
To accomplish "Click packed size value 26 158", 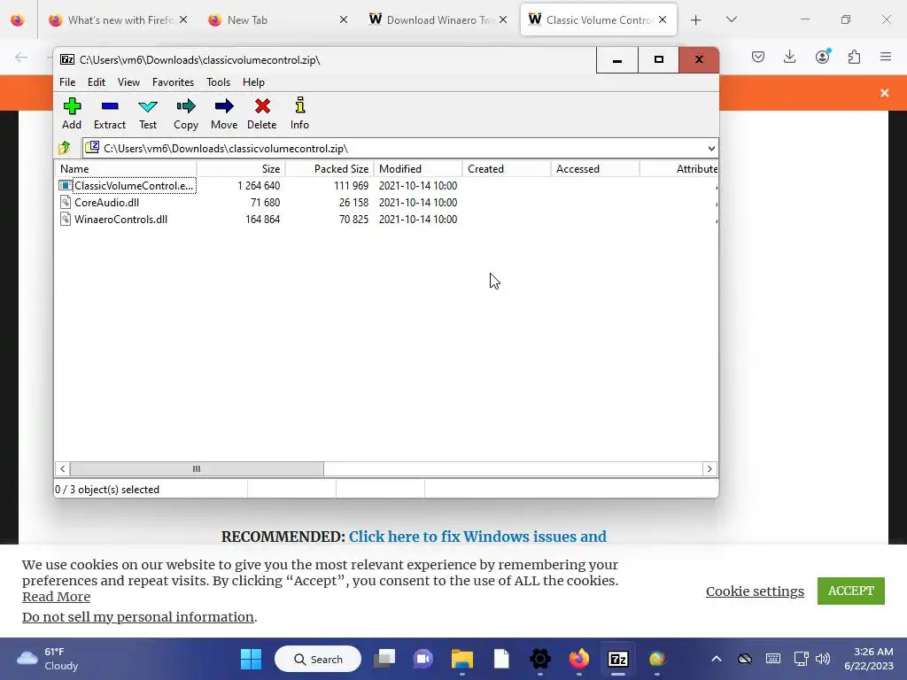I will coord(353,203).
